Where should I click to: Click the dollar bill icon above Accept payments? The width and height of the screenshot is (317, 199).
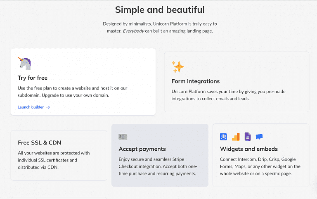coord(123,137)
